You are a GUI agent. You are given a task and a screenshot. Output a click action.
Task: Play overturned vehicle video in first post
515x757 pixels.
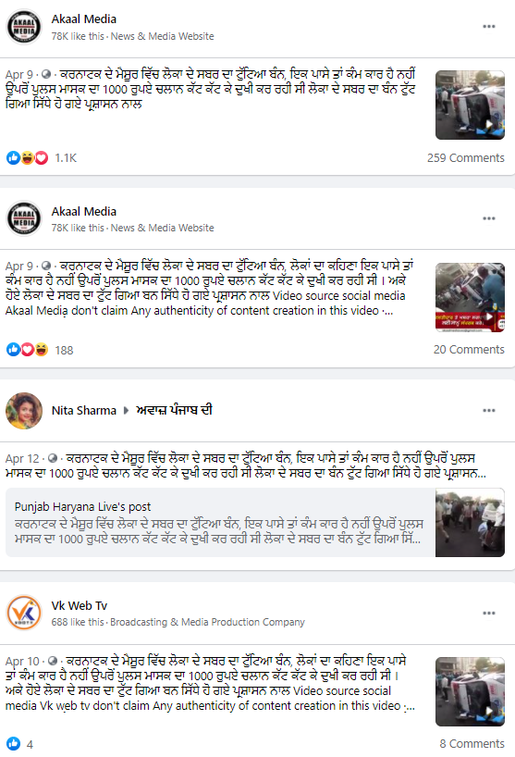click(x=470, y=105)
